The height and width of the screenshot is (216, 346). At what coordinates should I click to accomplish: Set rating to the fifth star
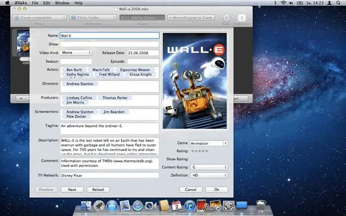point(207,151)
